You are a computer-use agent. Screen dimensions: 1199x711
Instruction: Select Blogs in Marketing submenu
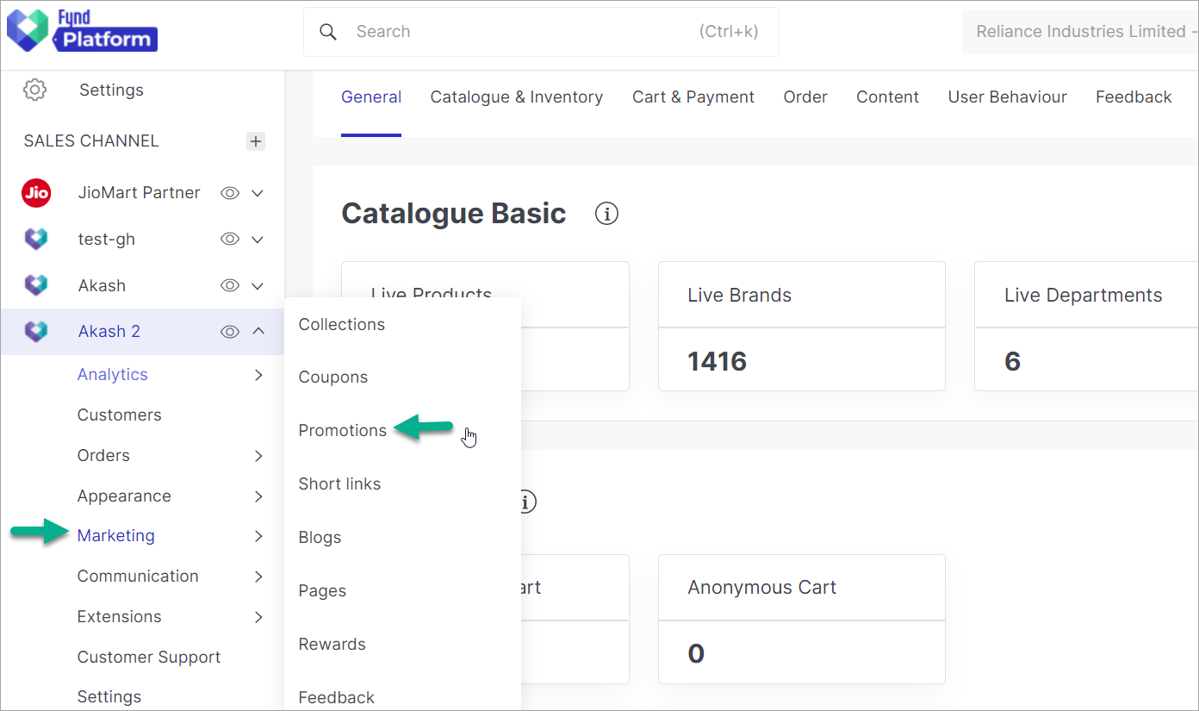(320, 538)
